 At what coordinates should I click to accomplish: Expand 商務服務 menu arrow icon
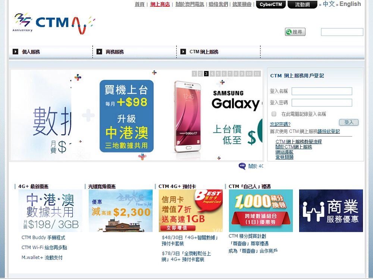[x=99, y=51]
